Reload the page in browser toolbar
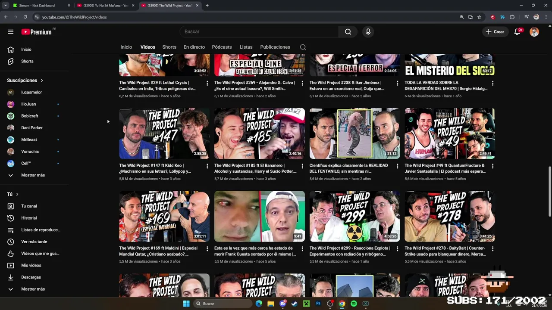Screen dimensions: 552x310 [25, 17]
